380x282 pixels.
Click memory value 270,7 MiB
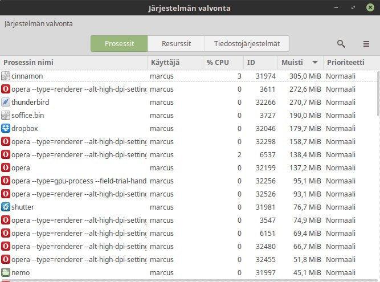click(x=305, y=102)
